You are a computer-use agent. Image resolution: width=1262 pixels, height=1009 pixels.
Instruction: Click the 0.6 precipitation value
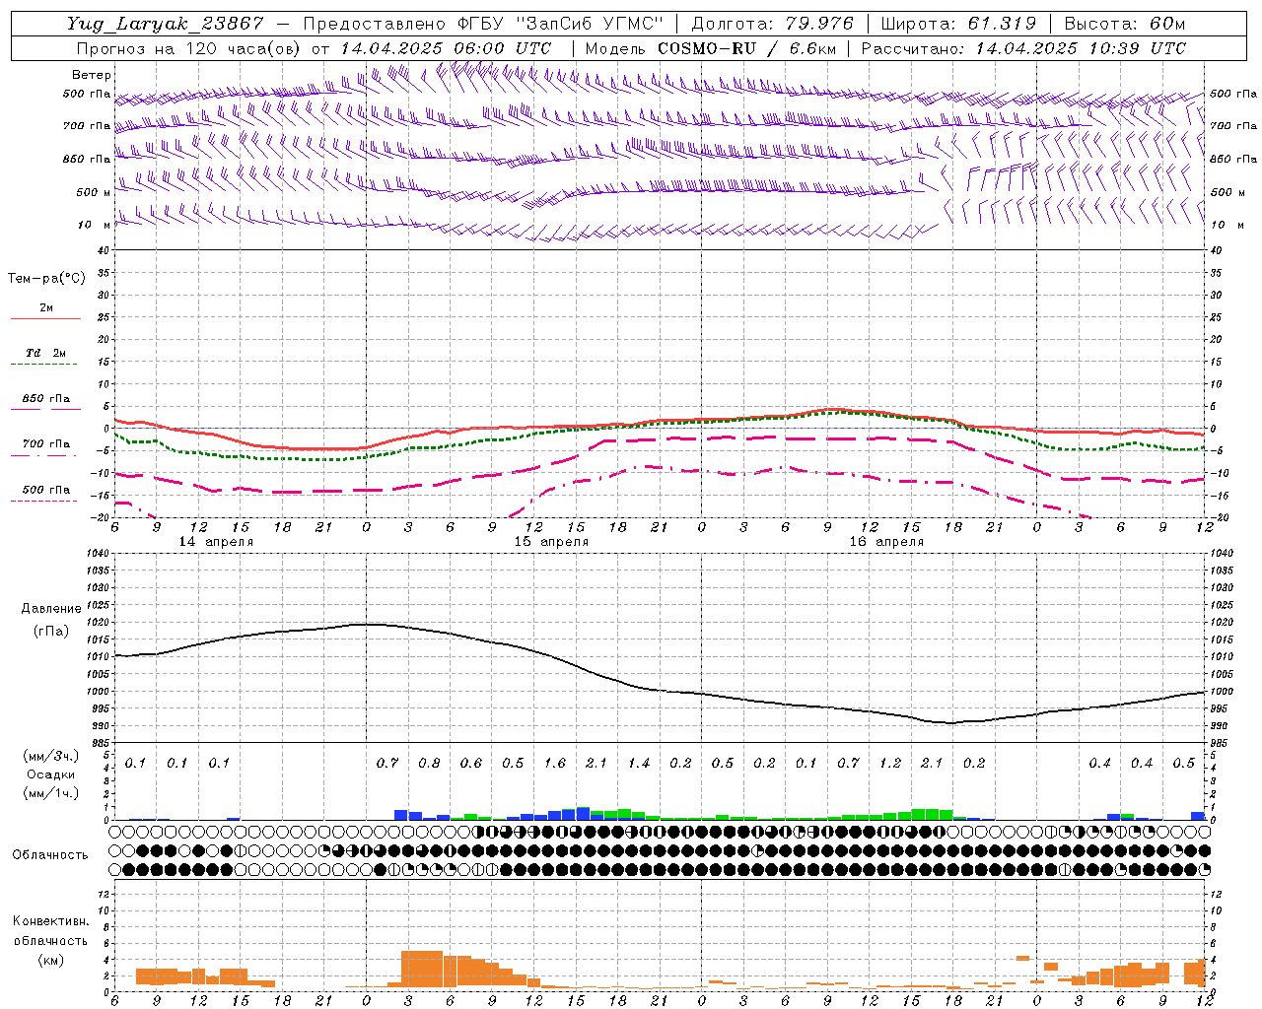[x=471, y=763]
